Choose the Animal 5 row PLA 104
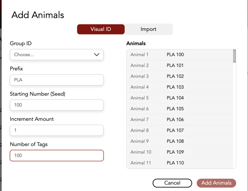248x191 pixels. [180, 98]
